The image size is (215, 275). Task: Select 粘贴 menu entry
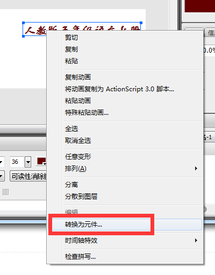point(71,61)
